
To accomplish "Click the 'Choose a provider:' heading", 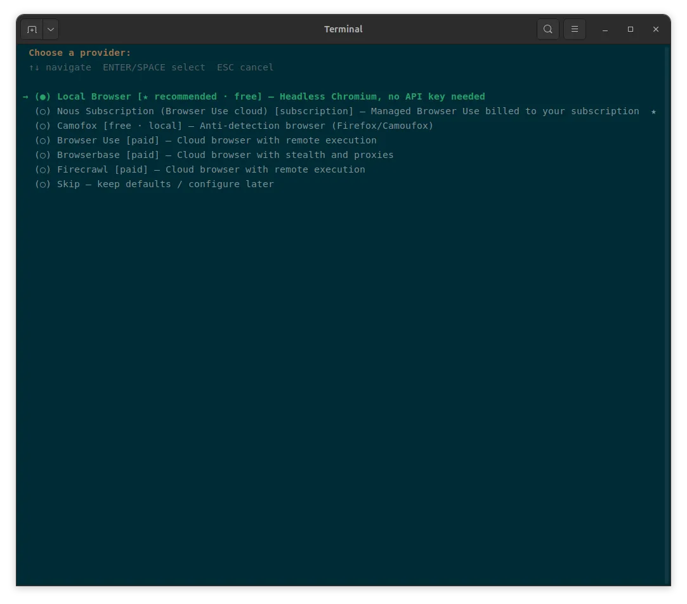I will coord(80,53).
